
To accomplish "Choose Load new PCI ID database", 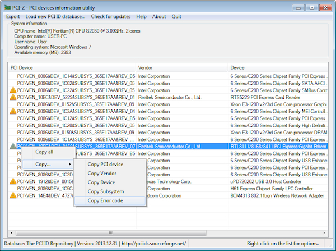I will (55, 16).
